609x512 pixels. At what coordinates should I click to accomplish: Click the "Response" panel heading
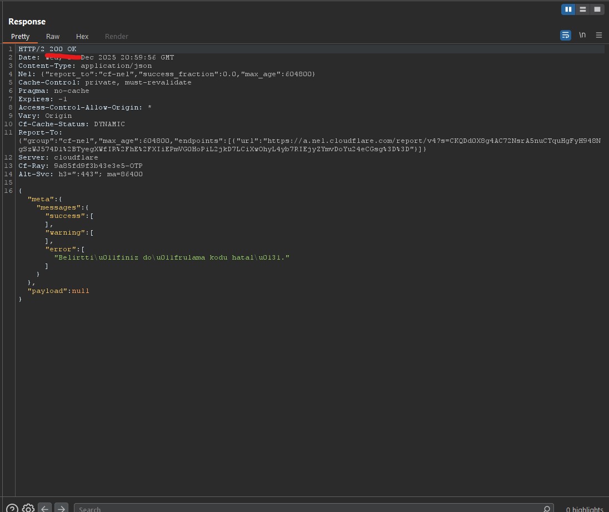coord(27,22)
